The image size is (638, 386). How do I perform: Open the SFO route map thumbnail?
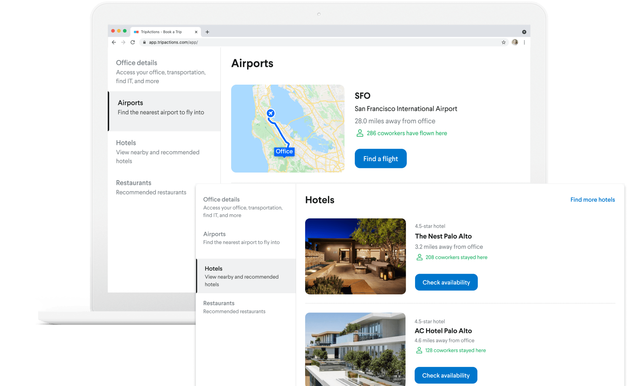point(288,129)
